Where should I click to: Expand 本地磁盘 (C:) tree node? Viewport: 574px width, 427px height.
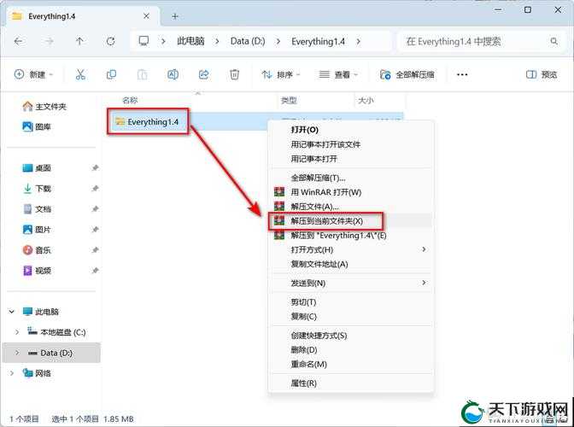coord(17,332)
